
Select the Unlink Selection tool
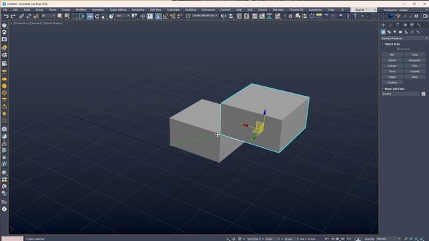pos(28,16)
